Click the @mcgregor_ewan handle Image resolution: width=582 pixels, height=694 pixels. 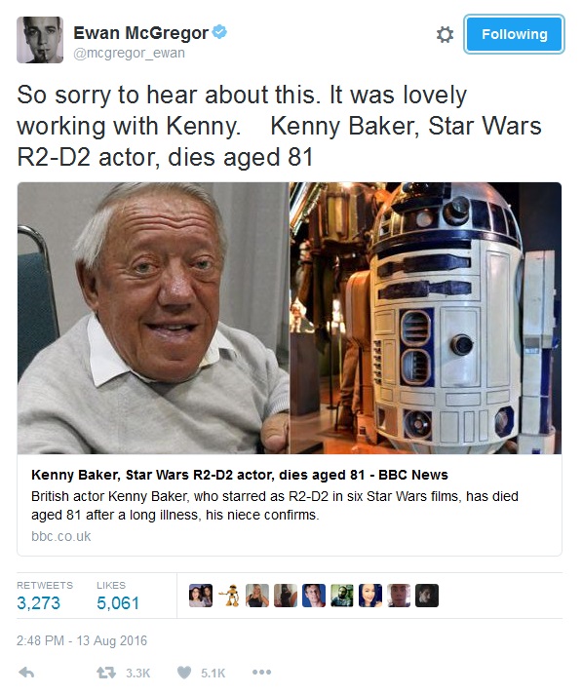tap(129, 53)
